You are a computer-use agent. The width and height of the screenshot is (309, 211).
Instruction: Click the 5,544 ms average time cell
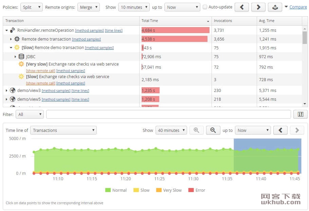click(279, 99)
